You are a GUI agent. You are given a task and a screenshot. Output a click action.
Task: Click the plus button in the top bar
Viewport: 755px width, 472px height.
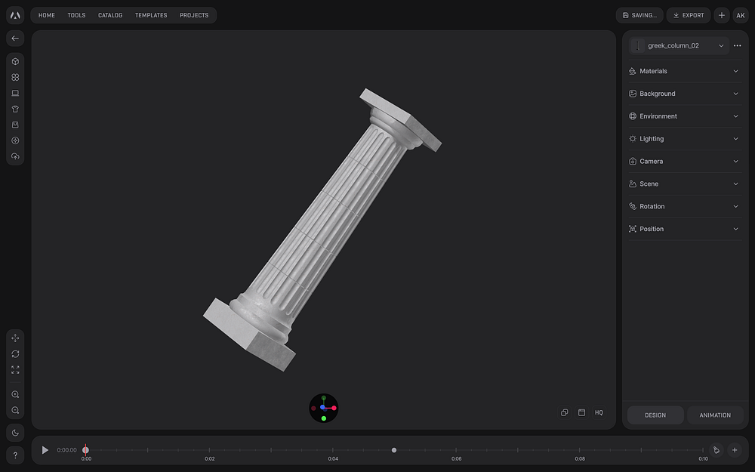721,15
